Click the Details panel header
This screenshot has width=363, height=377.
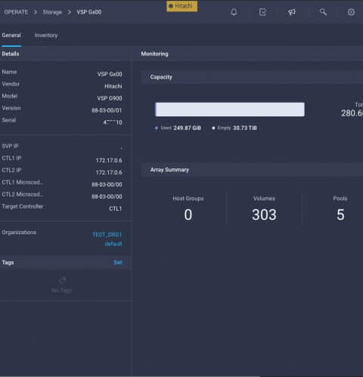(66, 54)
